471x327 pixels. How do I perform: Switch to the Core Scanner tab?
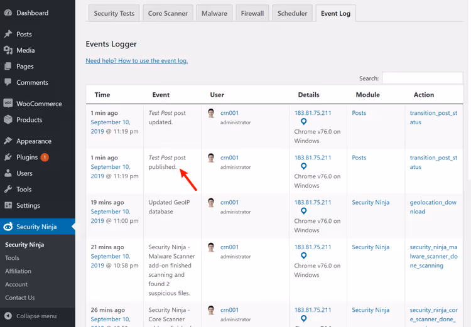[x=168, y=13]
